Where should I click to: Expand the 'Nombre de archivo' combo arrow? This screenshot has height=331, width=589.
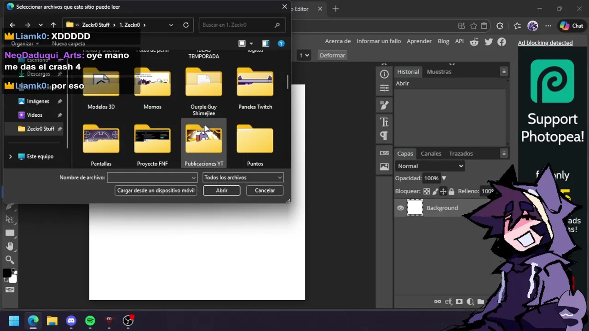(x=193, y=177)
